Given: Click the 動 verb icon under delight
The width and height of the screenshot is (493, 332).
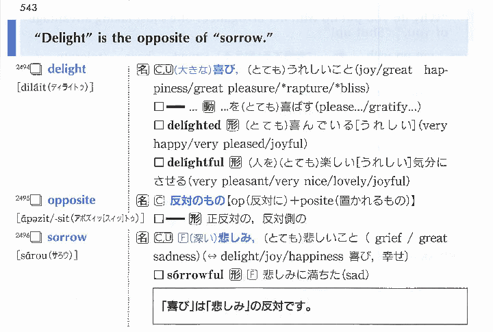Looking at the screenshot, I should coord(210,107).
